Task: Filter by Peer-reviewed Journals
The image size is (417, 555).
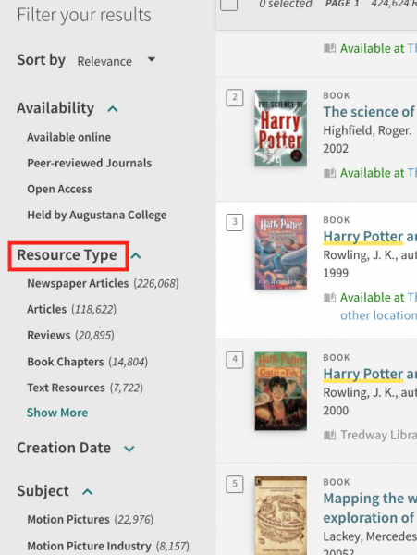Action: click(90, 163)
